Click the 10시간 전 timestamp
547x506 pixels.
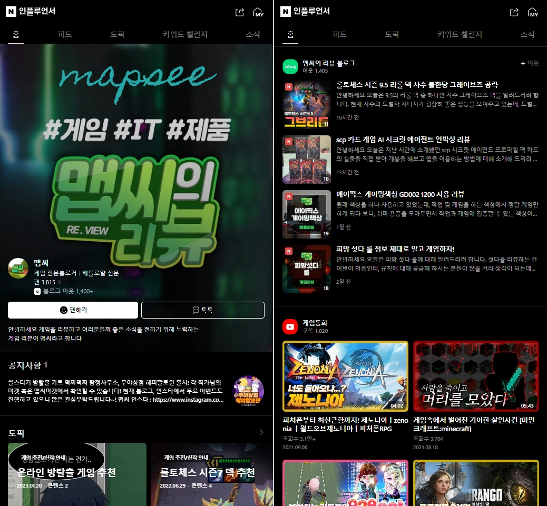tap(347, 117)
